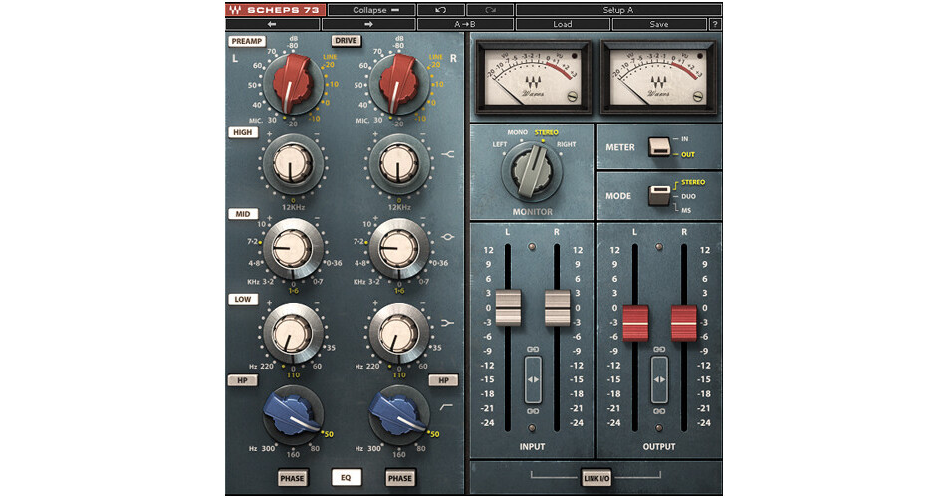Click the SCHEPS 73 plugin title
The image size is (948, 498).
(284, 10)
